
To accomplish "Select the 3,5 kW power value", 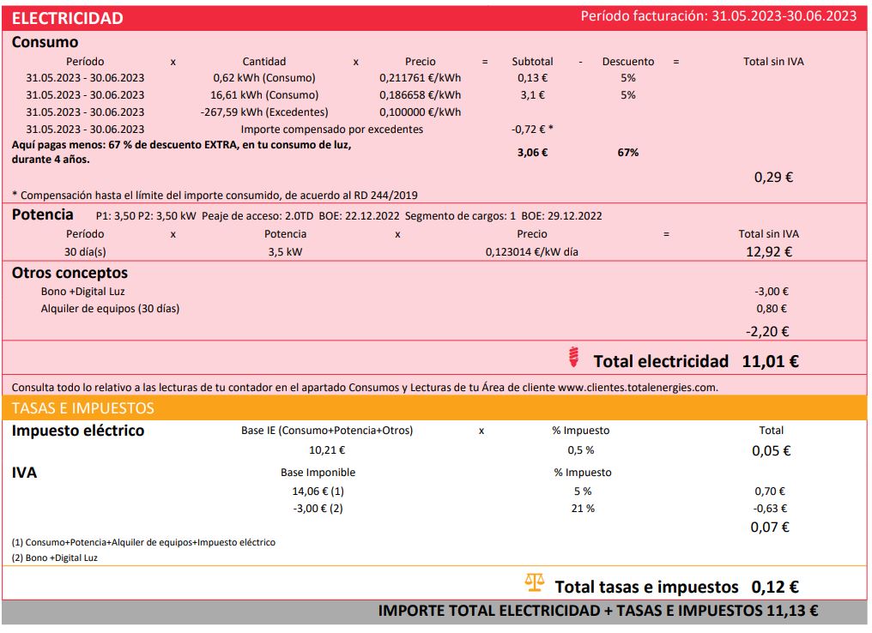I will 285,252.
